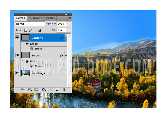Open the Fill slider arrow
167x118 pixels.
click(68, 30)
